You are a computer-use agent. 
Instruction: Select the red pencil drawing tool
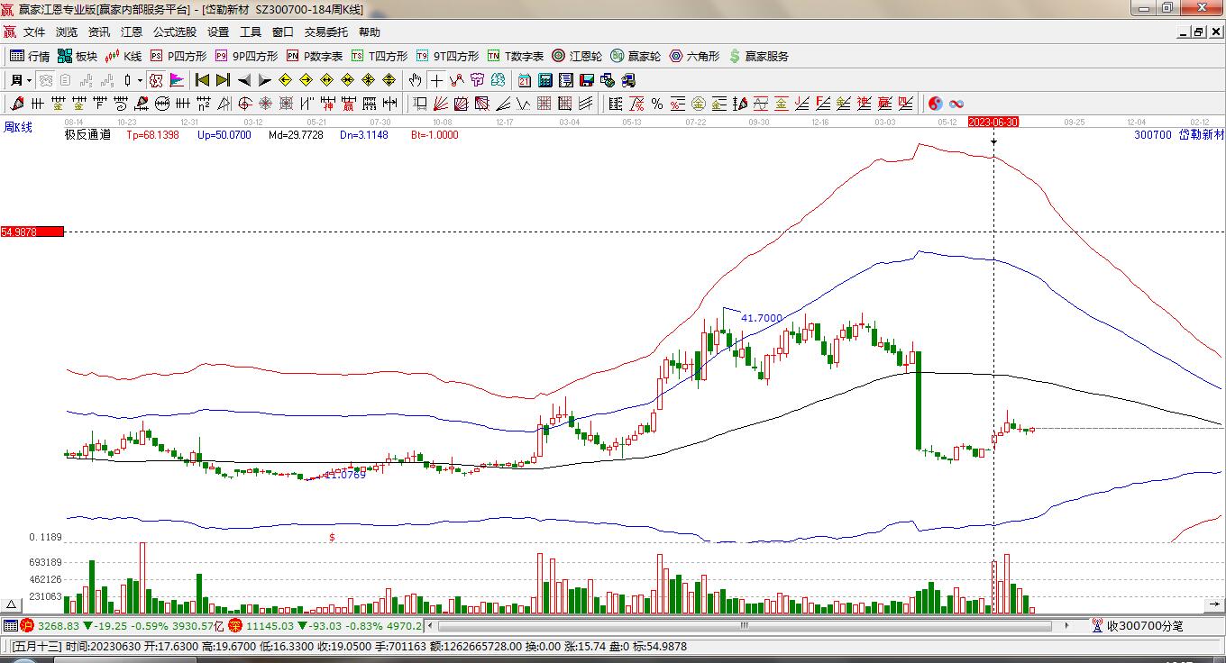point(17,104)
